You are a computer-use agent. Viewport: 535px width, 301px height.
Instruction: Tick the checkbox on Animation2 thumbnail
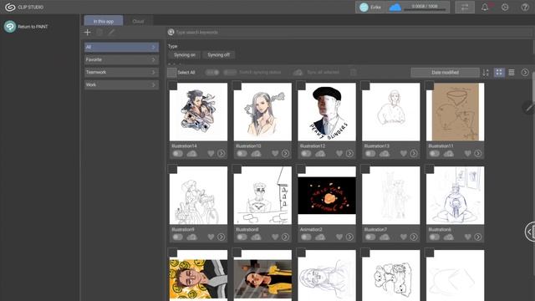point(301,169)
